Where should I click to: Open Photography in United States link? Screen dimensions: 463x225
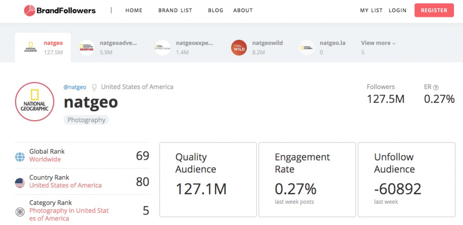(69, 215)
